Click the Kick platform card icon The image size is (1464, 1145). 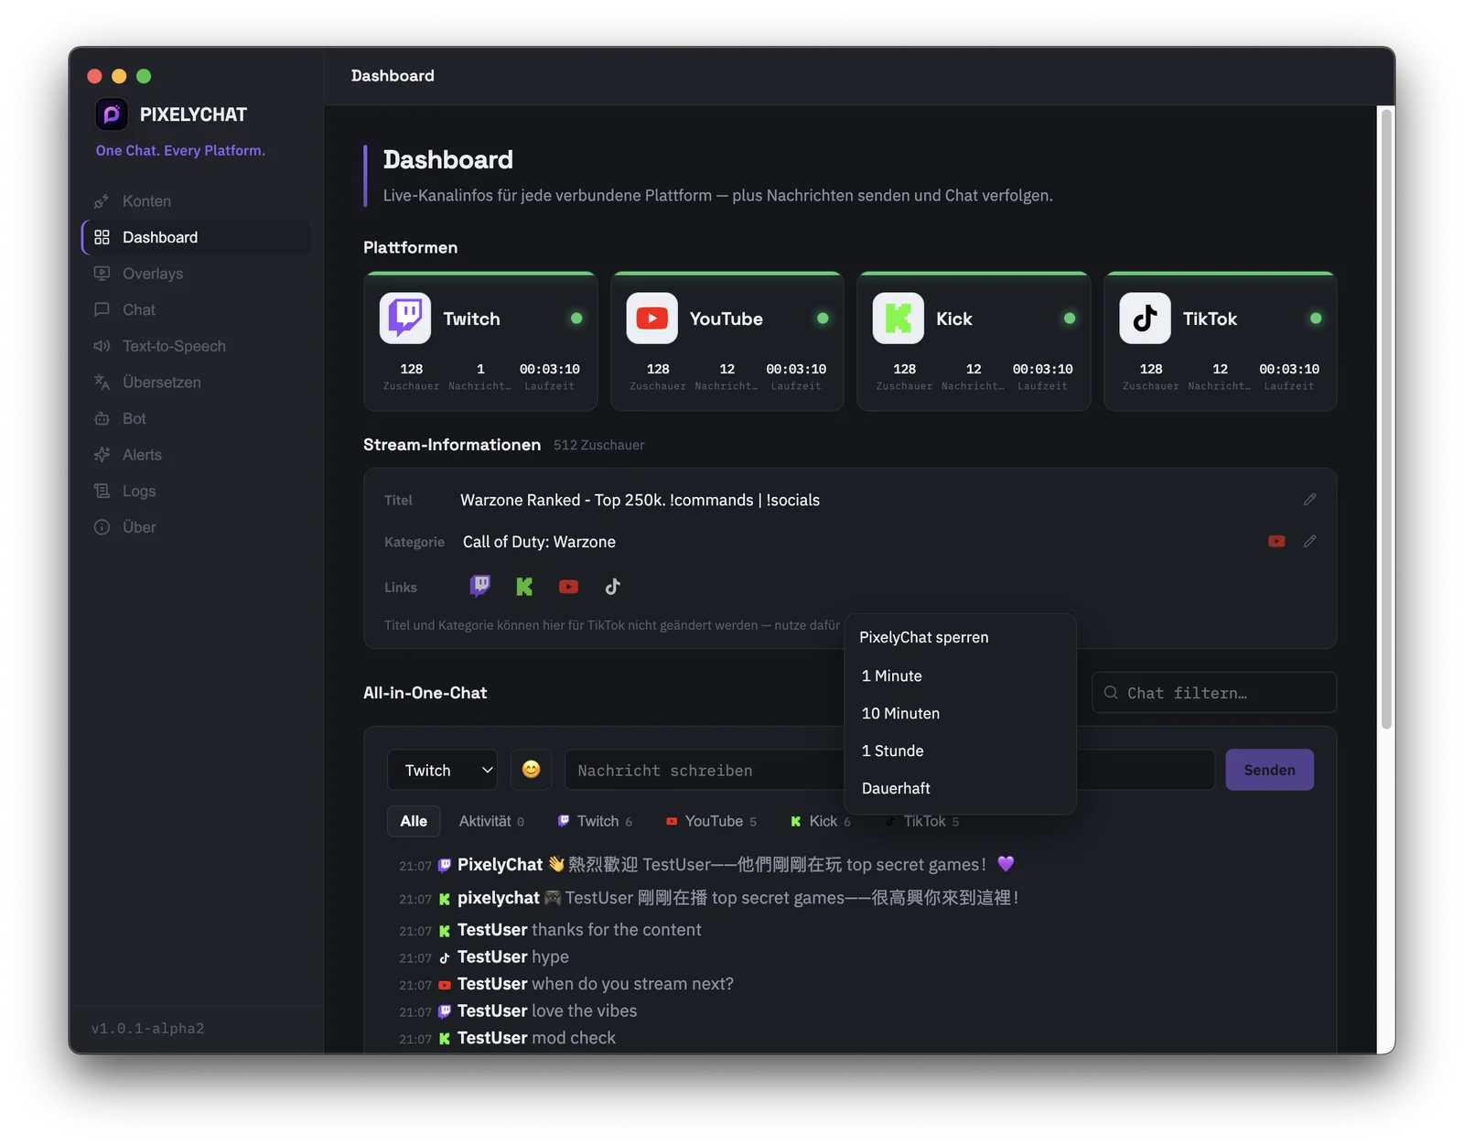tap(899, 319)
